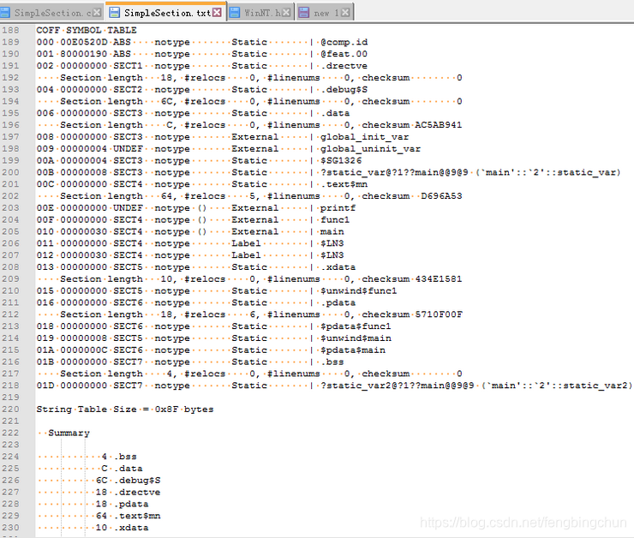This screenshot has height=538, width=634.
Task: Click '$LN3' on line 207
Action: 332,255
